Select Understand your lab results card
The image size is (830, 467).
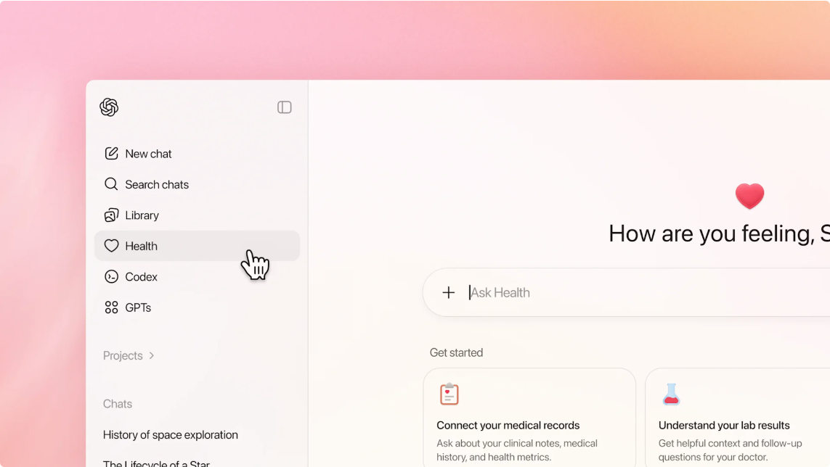coord(737,418)
